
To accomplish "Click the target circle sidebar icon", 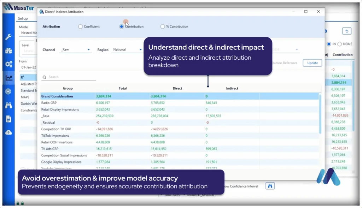I will (9, 91).
